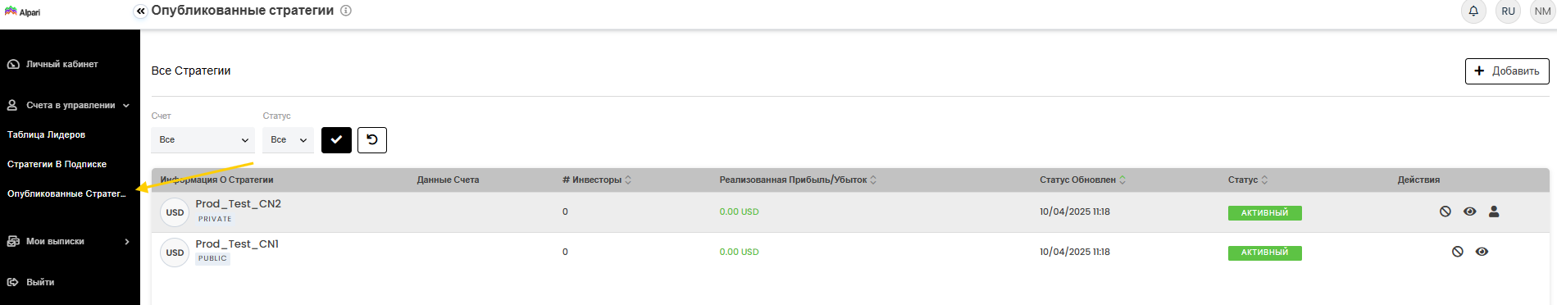The width and height of the screenshot is (1557, 305).
Task: Go to Таблица Лидеров
Action: 46,134
